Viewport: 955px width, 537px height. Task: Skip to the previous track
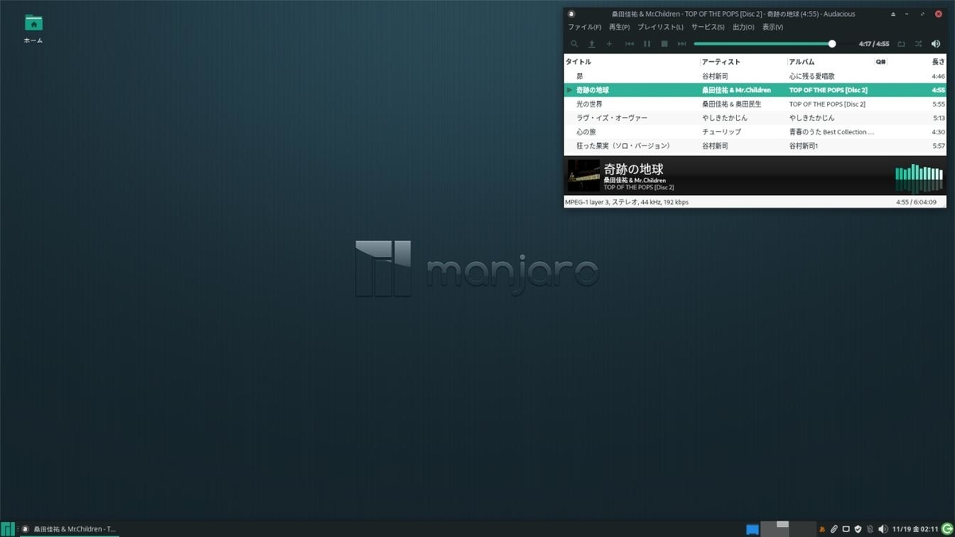630,44
